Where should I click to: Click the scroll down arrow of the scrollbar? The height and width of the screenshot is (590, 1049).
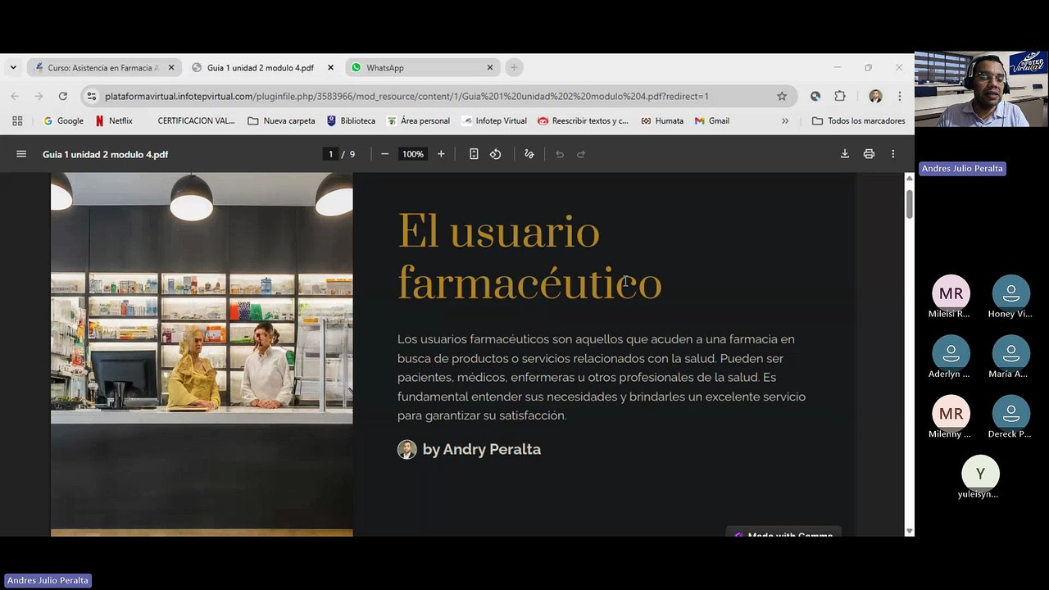click(909, 531)
